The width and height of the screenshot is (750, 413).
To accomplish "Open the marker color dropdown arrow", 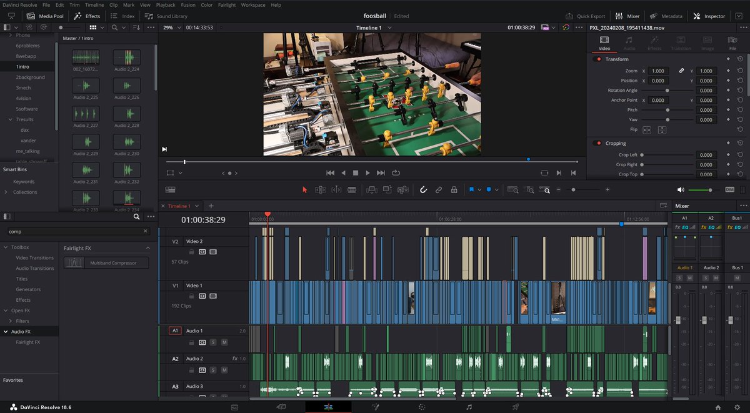I will pyautogui.click(x=496, y=189).
